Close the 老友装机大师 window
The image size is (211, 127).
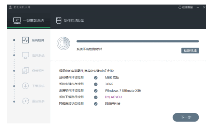click(204, 7)
